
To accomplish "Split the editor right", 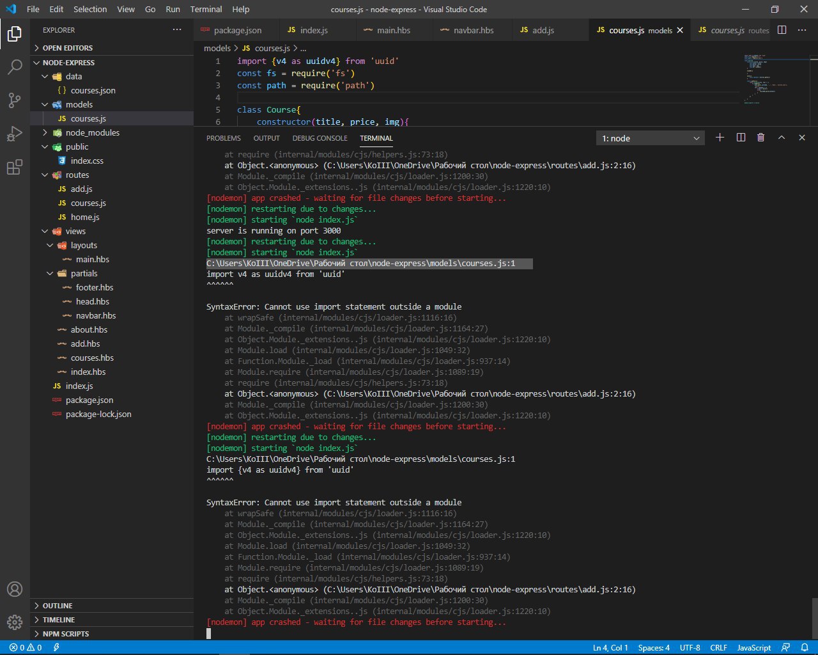I will pos(782,30).
